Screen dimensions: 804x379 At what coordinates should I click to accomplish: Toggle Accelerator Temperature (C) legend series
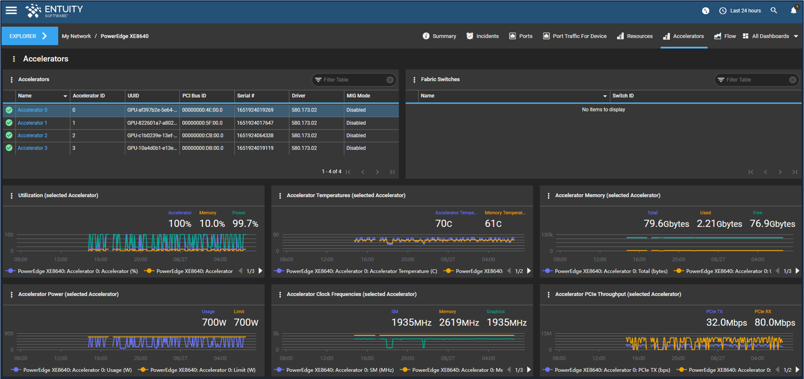tap(356, 271)
